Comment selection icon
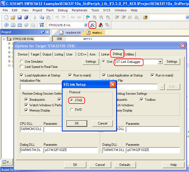The width and height of the screenshot is (189, 172). [x=130, y=17]
